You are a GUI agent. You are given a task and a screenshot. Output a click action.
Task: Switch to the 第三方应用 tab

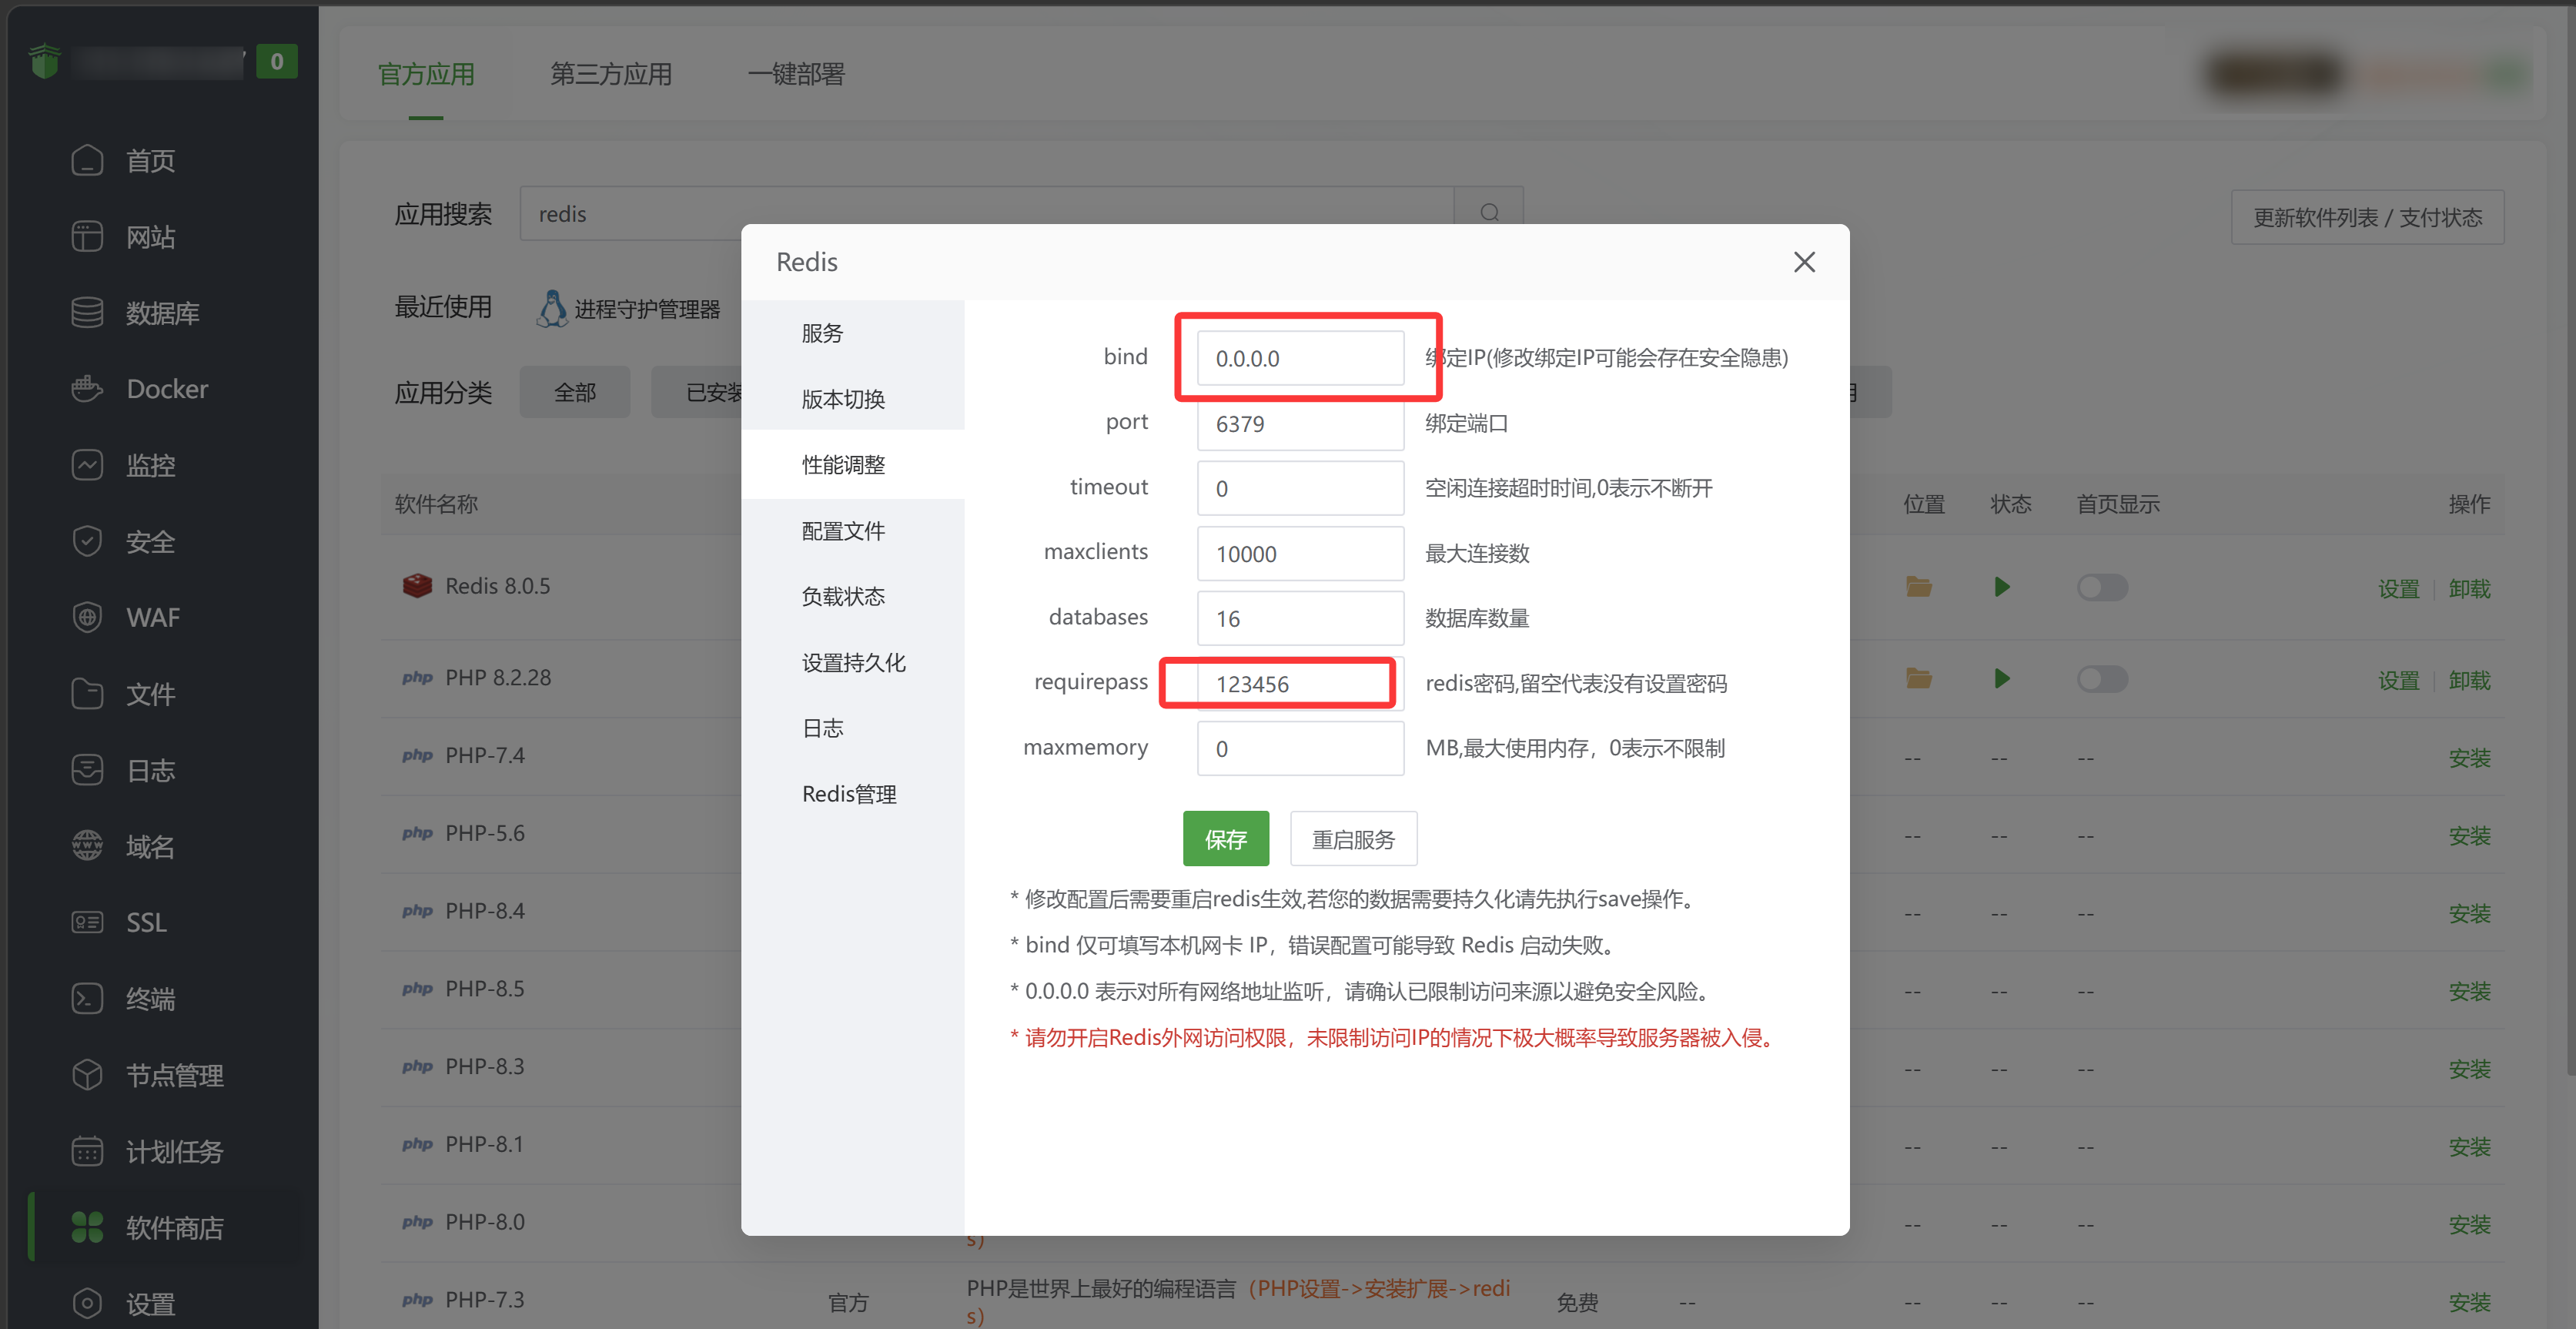[610, 74]
